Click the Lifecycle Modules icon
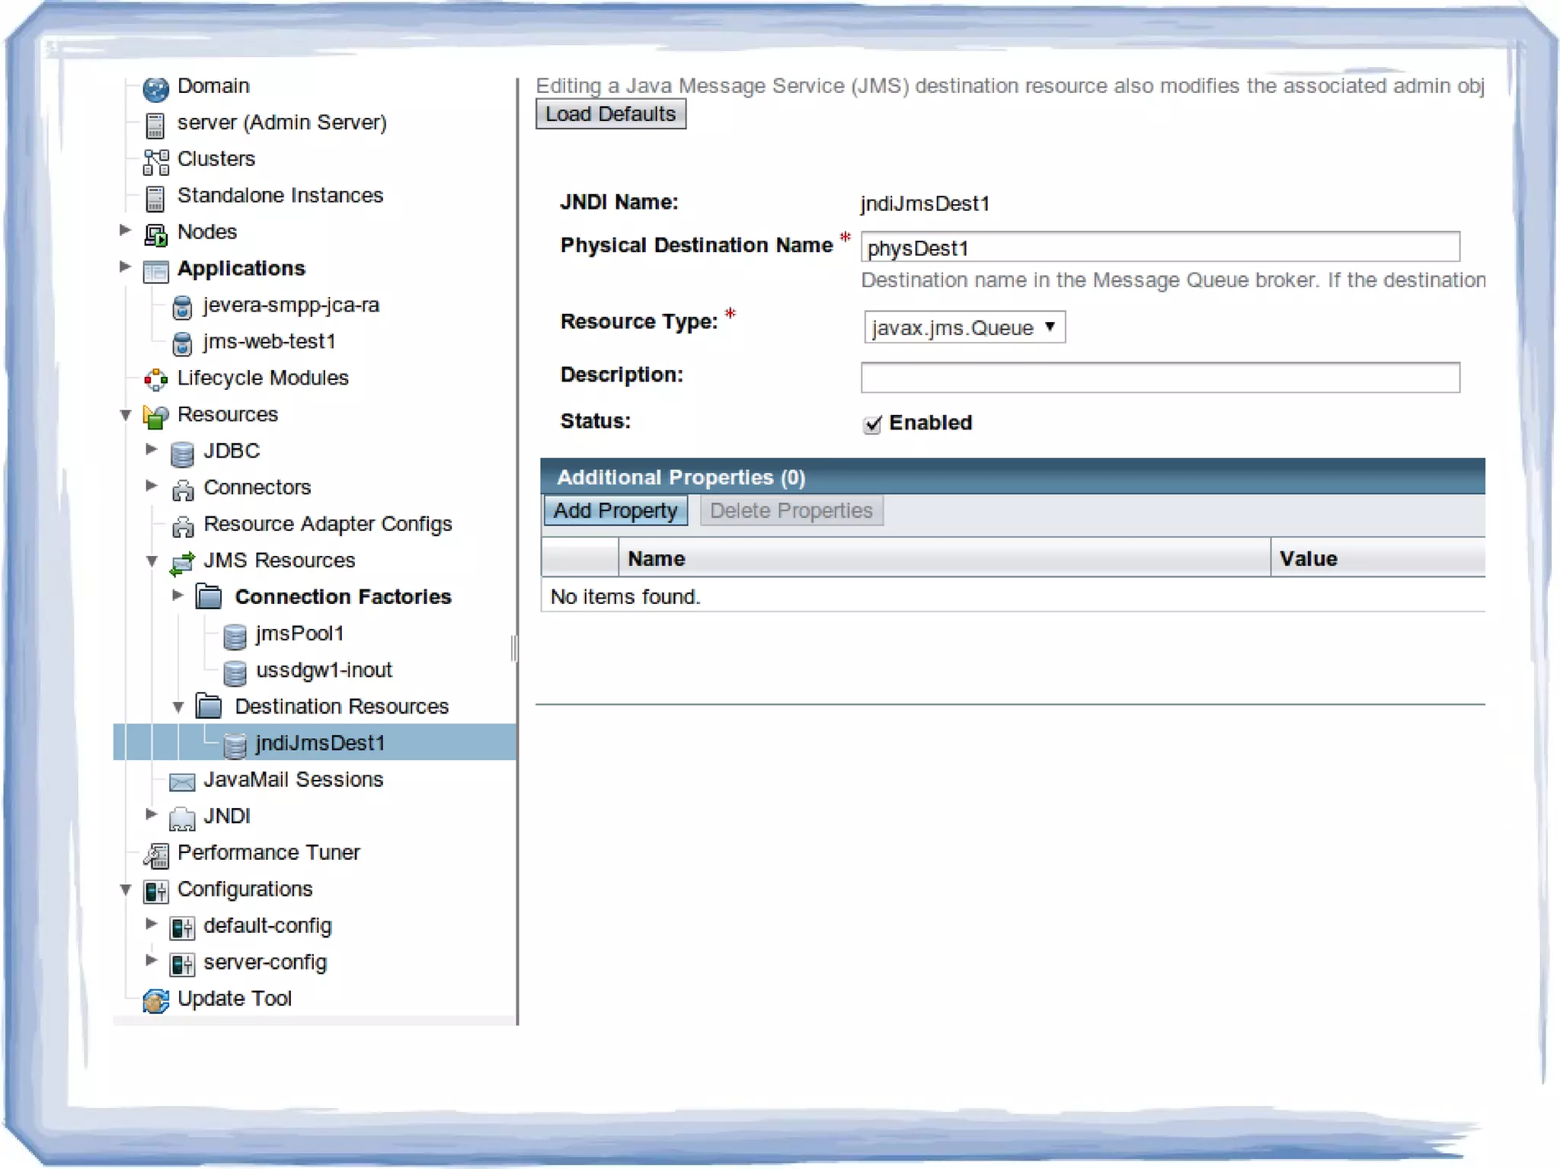Image resolution: width=1560 pixels, height=1169 pixels. pos(155,379)
